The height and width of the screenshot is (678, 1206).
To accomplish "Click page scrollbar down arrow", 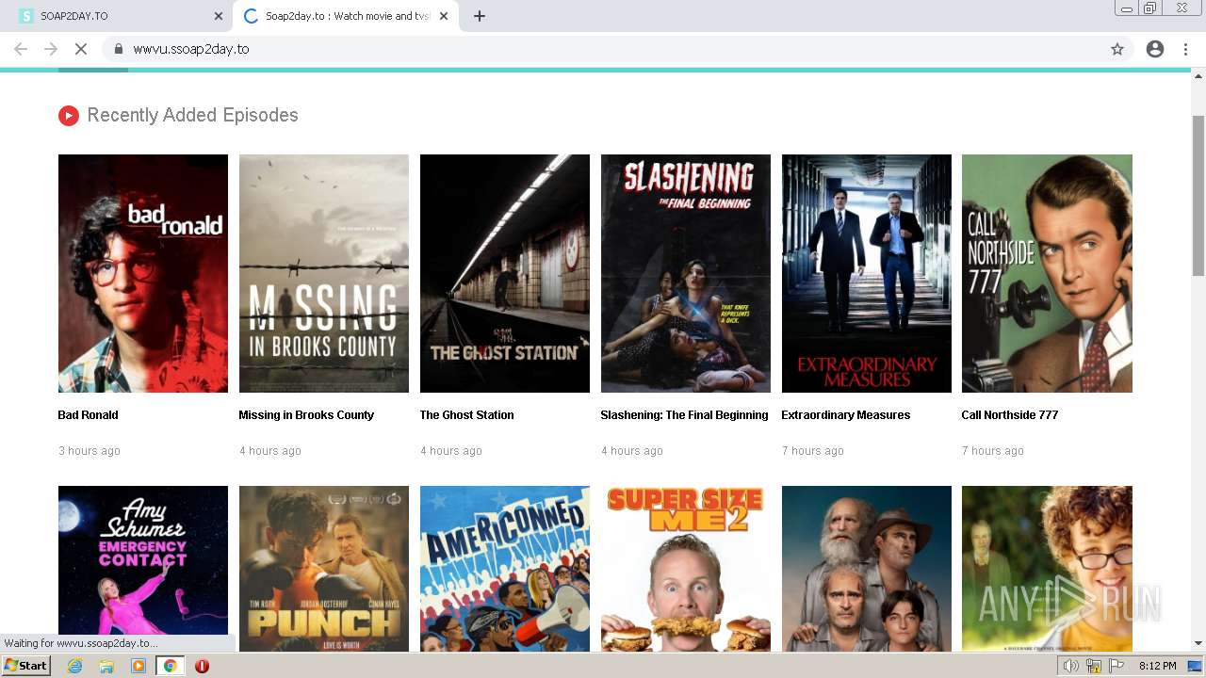I will pos(1198,643).
